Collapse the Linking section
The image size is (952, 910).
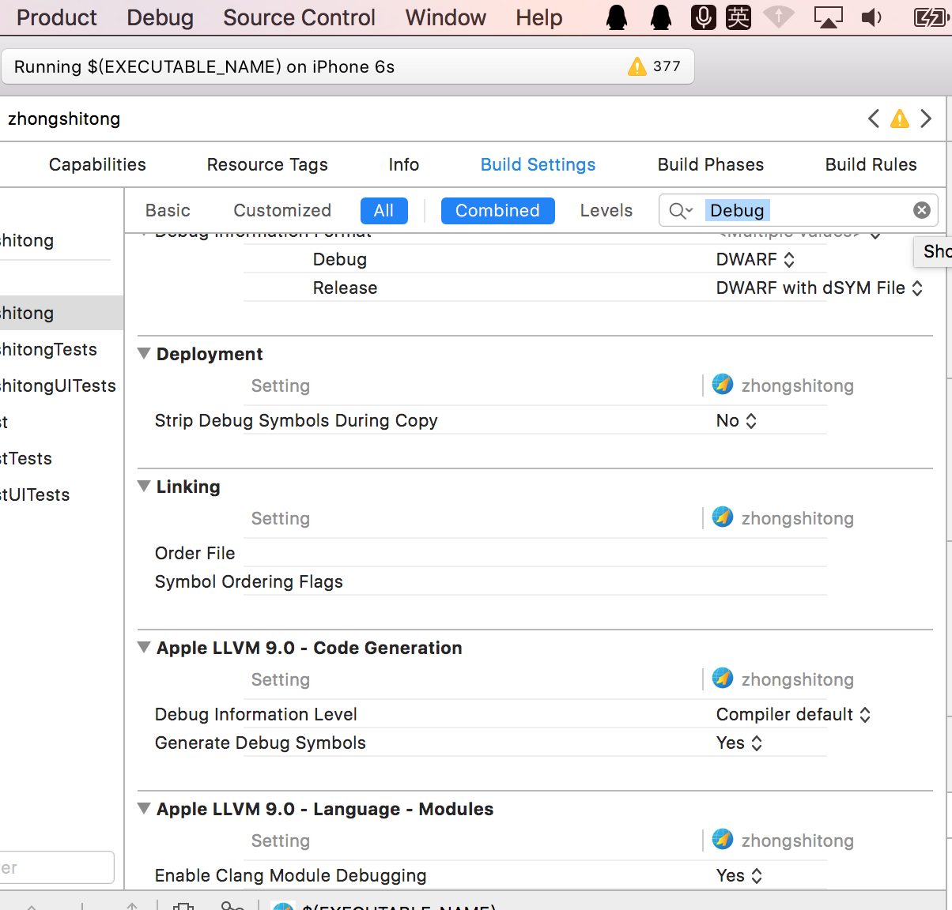click(144, 487)
